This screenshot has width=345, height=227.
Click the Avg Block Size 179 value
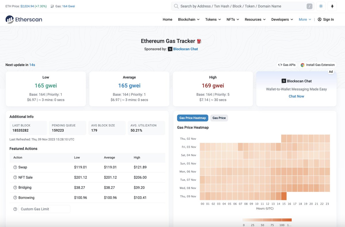click(94, 130)
